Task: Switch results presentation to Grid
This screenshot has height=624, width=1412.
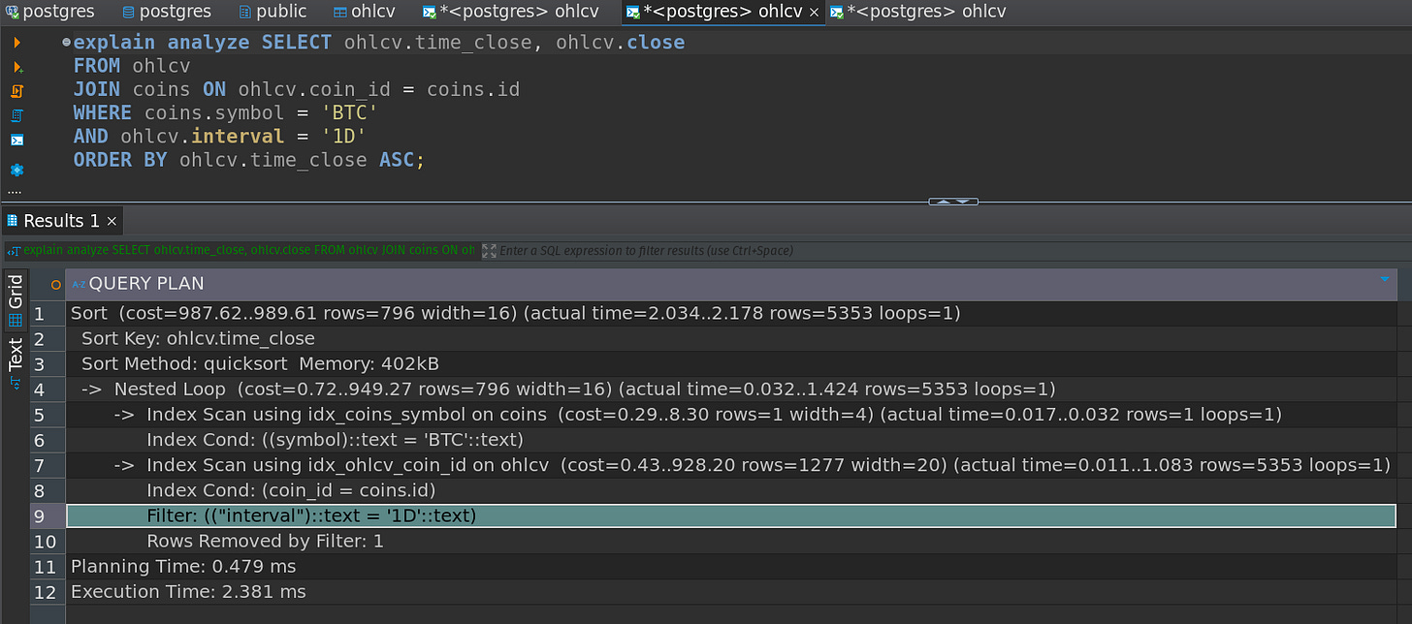Action: coord(15,300)
